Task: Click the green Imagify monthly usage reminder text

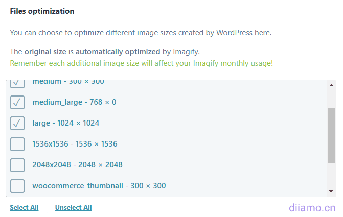Action: [141, 64]
